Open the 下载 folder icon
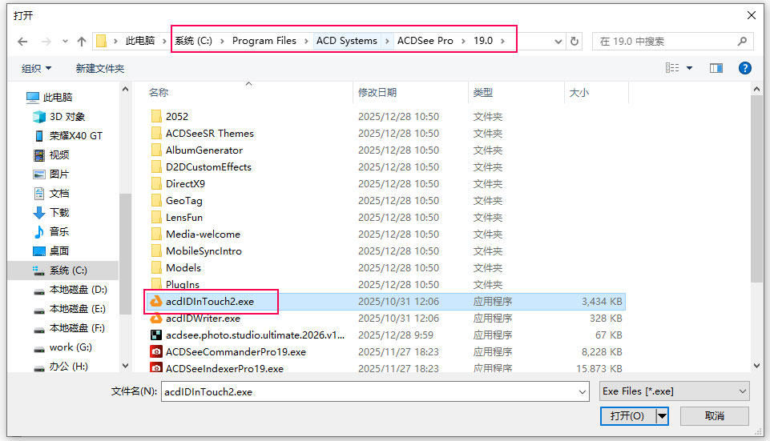Screen dimensions: 770x441 click(x=39, y=212)
